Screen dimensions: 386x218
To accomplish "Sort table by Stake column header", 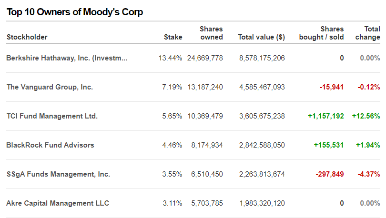I will pyautogui.click(x=173, y=37).
